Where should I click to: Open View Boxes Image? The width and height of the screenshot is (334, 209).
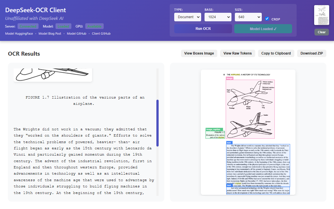point(199,53)
